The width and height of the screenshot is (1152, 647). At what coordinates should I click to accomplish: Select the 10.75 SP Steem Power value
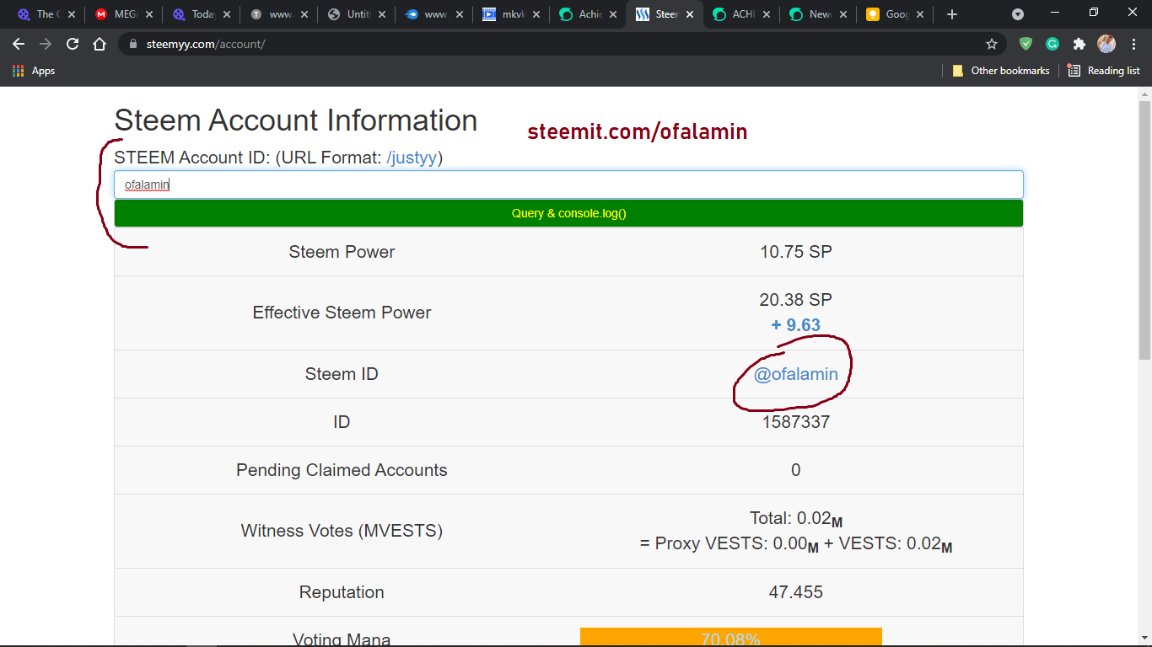796,252
